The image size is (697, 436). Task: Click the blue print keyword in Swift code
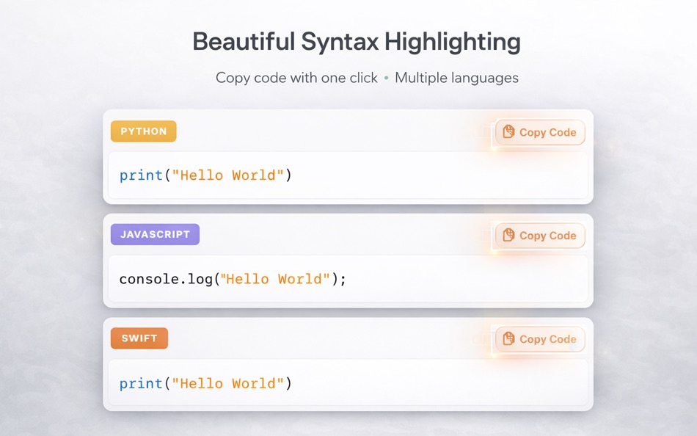coord(139,383)
